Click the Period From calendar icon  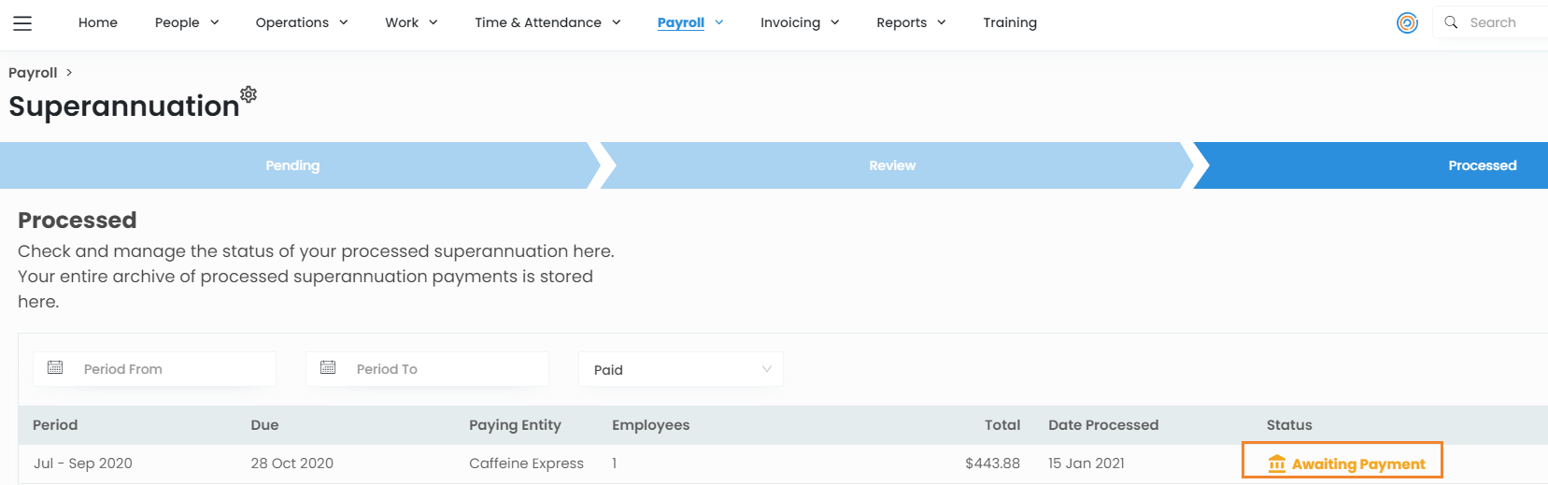point(55,368)
